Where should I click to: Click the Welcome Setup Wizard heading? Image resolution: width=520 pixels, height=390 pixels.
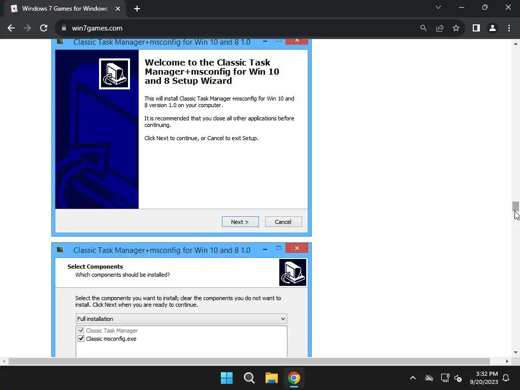tap(212, 72)
